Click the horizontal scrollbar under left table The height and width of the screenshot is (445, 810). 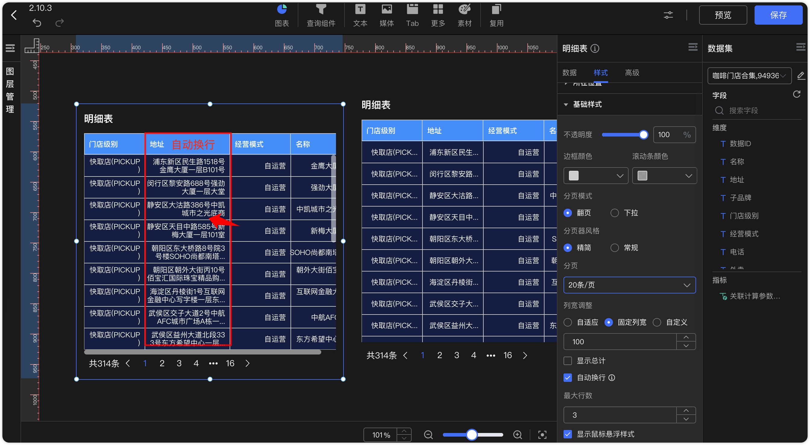tap(202, 352)
